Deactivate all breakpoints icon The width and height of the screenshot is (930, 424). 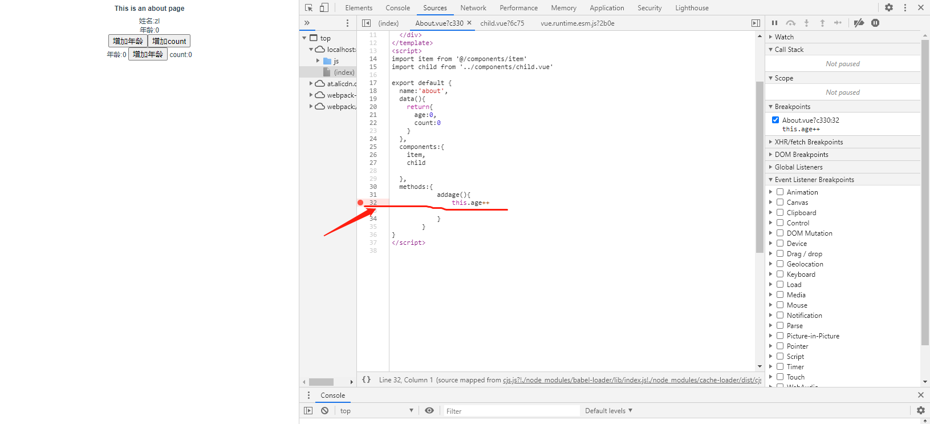pyautogui.click(x=859, y=23)
